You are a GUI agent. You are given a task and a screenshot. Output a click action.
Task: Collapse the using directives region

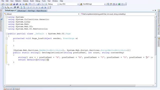pyautogui.click(x=7, y=17)
